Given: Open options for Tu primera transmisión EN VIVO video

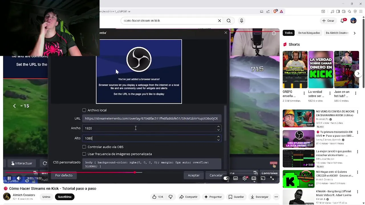Looking at the screenshot, I should pyautogui.click(x=358, y=133).
